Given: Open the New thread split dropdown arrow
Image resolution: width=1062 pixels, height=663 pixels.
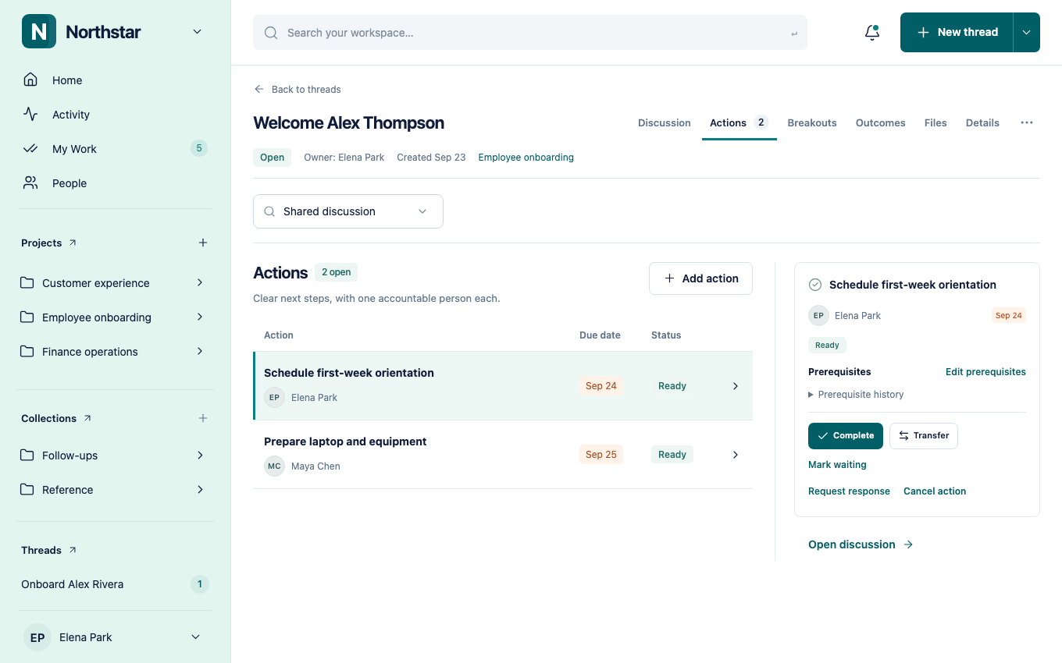Looking at the screenshot, I should [1026, 33].
